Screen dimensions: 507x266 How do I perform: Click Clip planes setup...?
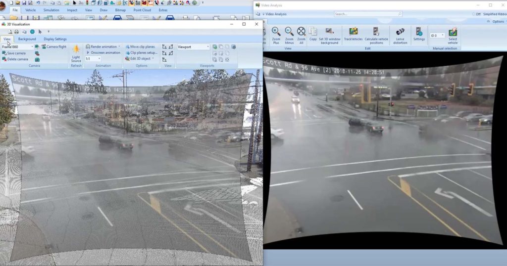click(141, 52)
